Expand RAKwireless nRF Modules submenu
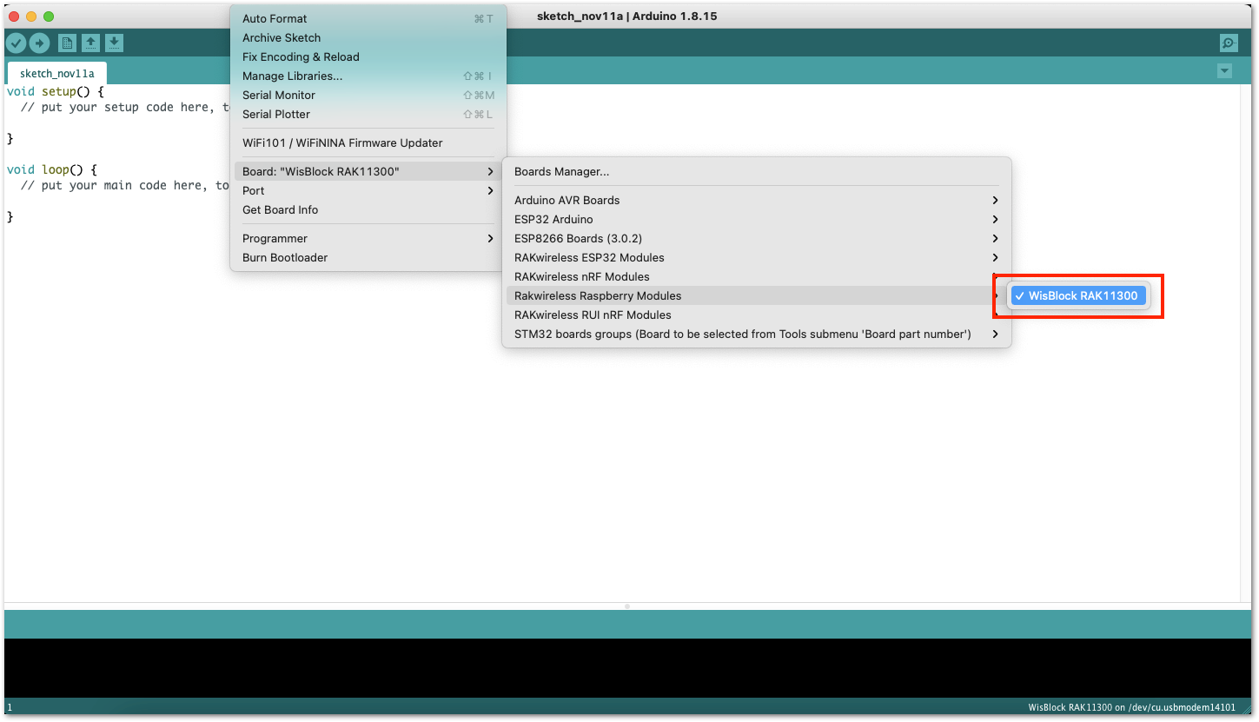This screenshot has height=722, width=1259. (x=757, y=277)
